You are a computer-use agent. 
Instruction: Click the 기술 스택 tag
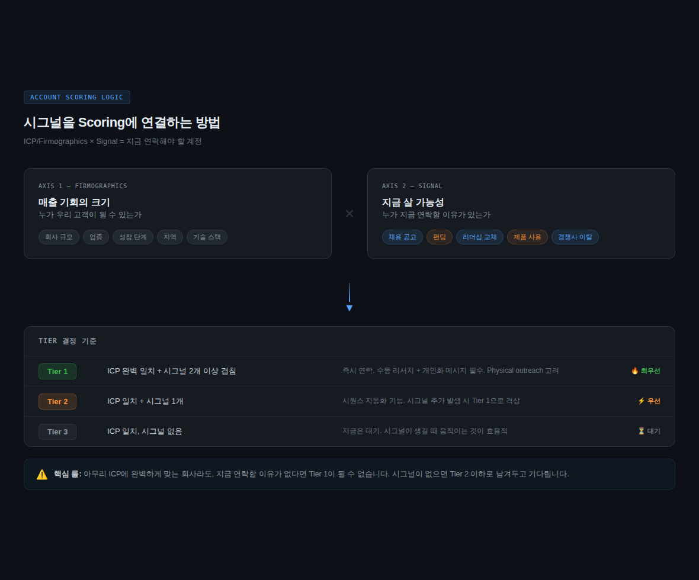207,237
